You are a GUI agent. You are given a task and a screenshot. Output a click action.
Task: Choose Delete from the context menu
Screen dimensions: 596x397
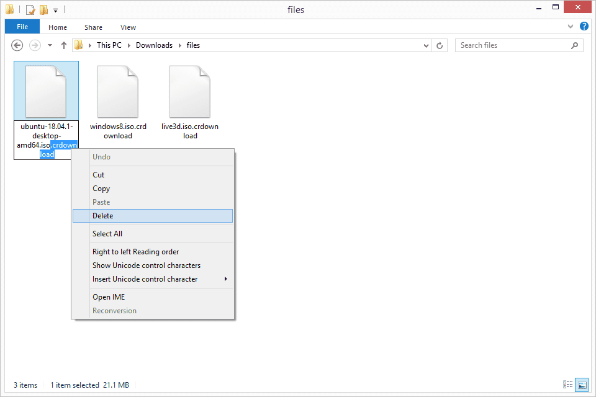(103, 215)
